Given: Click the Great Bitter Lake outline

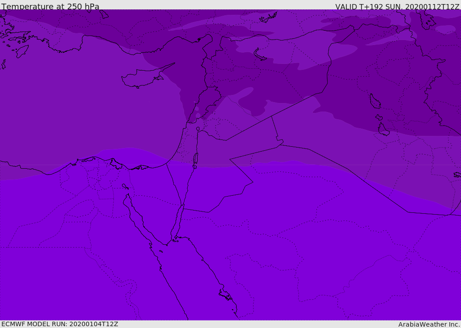Looking at the screenshot, I should 125,186.
